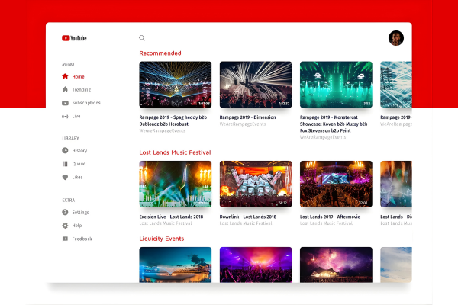458x305 pixels.
Task: Select Live in the sidebar menu
Action: 76,116
